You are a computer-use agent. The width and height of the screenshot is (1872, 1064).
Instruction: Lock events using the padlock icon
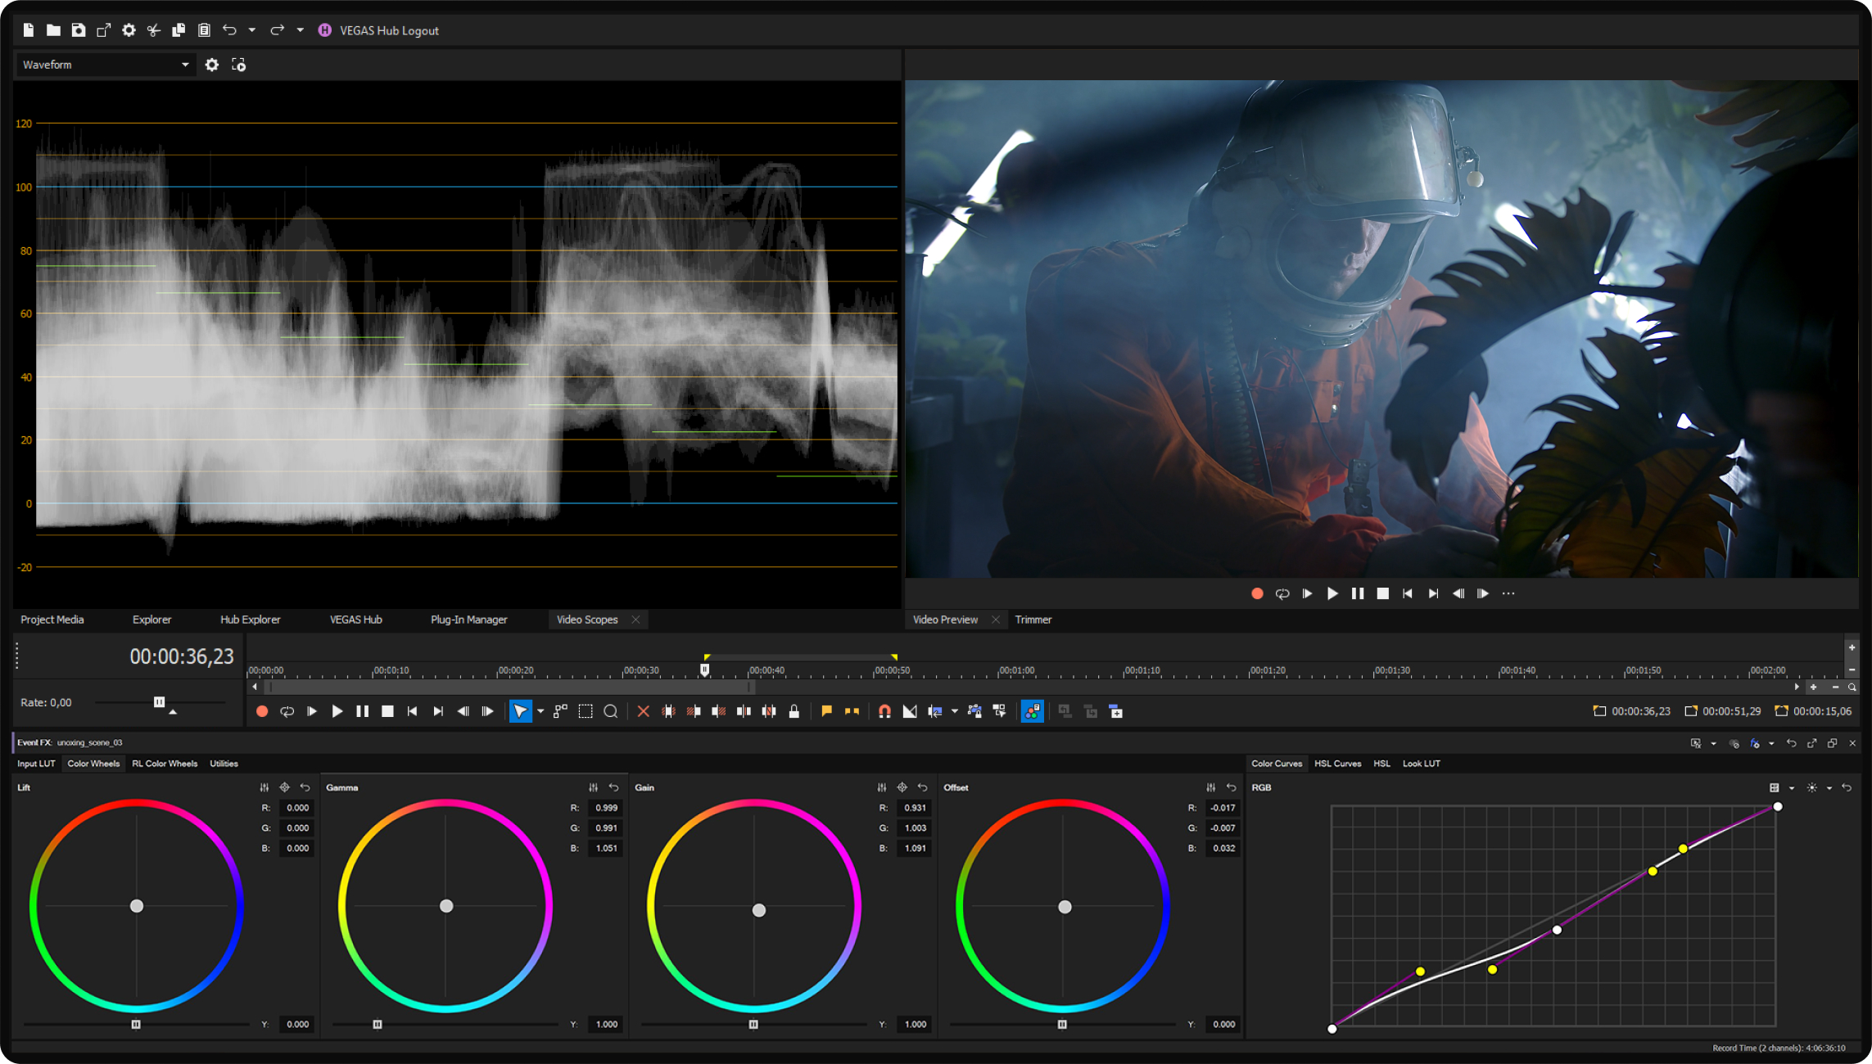[x=794, y=711]
